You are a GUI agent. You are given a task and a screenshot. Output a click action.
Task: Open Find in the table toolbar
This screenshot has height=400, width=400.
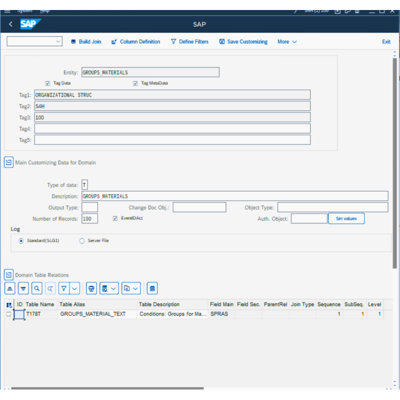pos(36,288)
